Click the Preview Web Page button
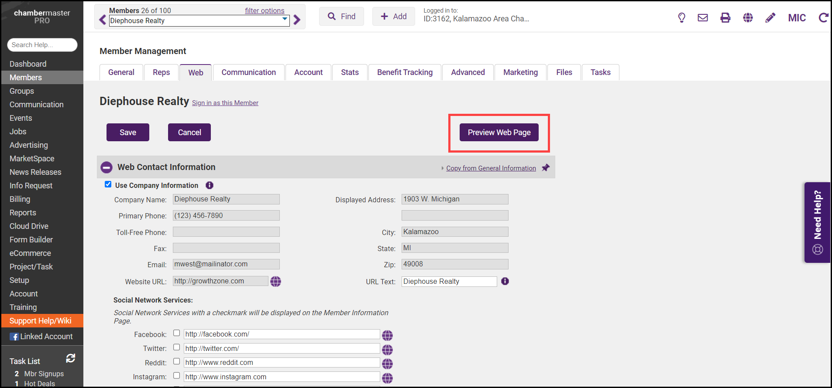Viewport: 832px width, 388px height. point(499,133)
